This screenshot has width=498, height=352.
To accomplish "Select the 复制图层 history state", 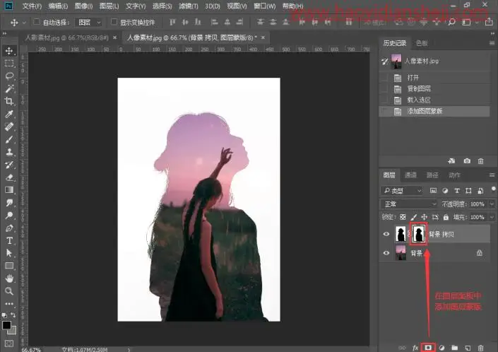I will (x=435, y=89).
